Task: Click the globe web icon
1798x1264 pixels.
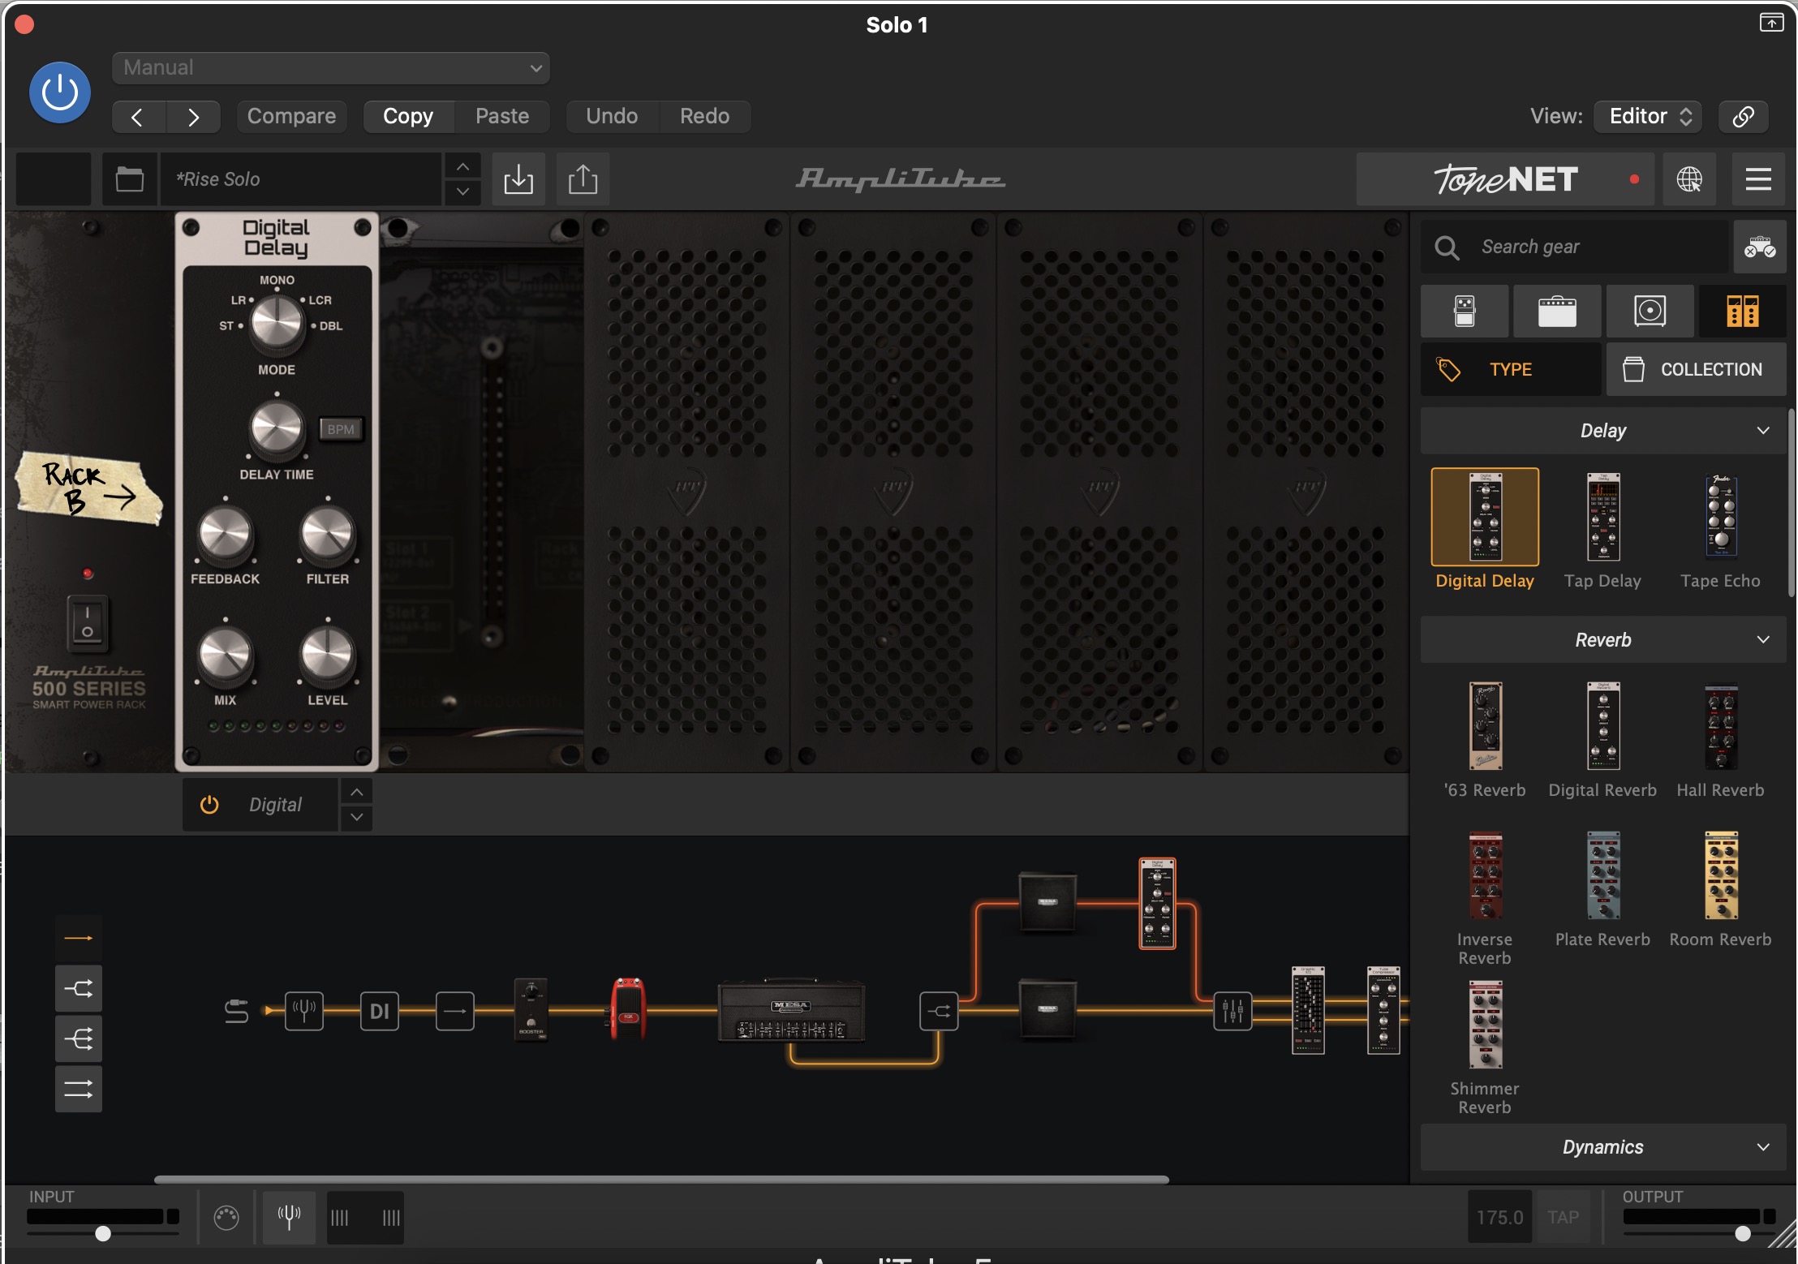Action: pyautogui.click(x=1689, y=178)
